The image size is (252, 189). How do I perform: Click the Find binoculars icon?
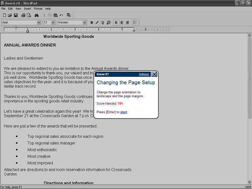pyautogui.click(x=37, y=15)
